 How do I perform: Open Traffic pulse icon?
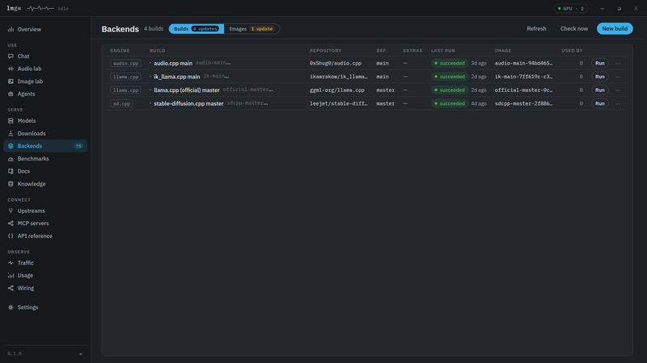coord(11,263)
